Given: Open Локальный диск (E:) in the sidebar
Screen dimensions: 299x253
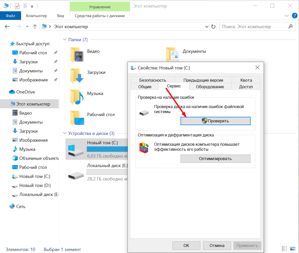Looking at the screenshot, I should (x=35, y=194).
